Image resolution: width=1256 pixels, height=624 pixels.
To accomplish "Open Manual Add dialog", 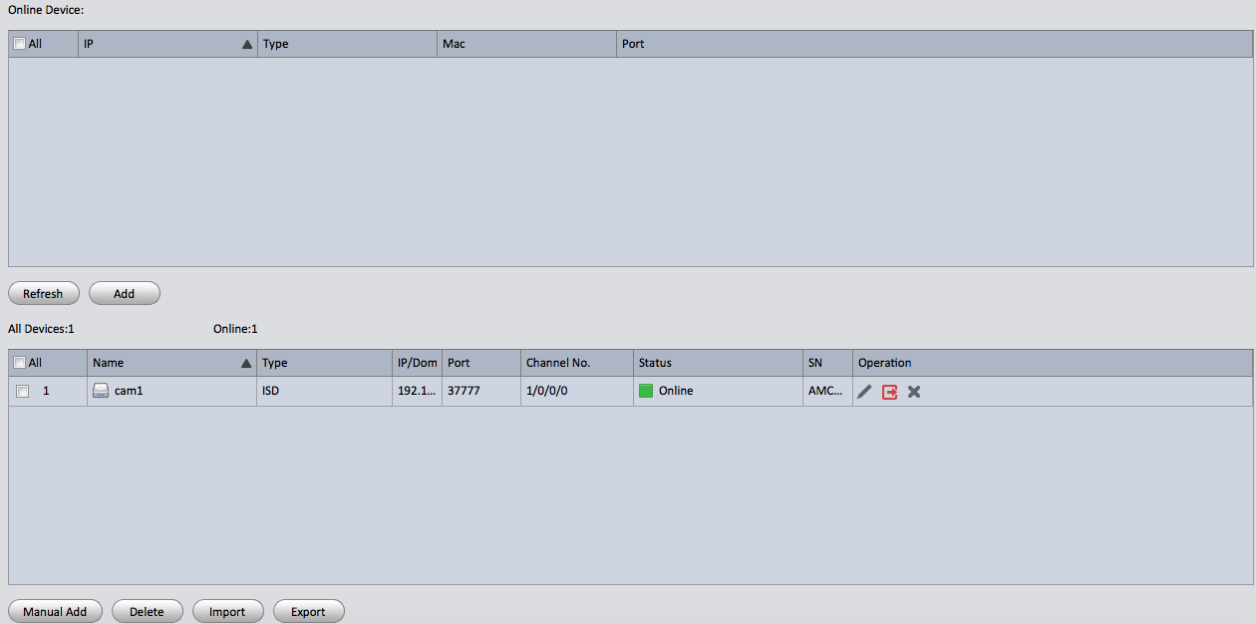I will (x=55, y=612).
